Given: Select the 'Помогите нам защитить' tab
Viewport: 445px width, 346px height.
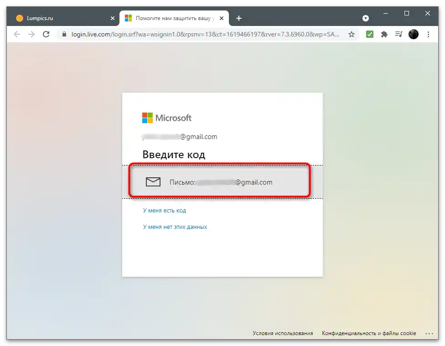Looking at the screenshot, I should pos(174,18).
